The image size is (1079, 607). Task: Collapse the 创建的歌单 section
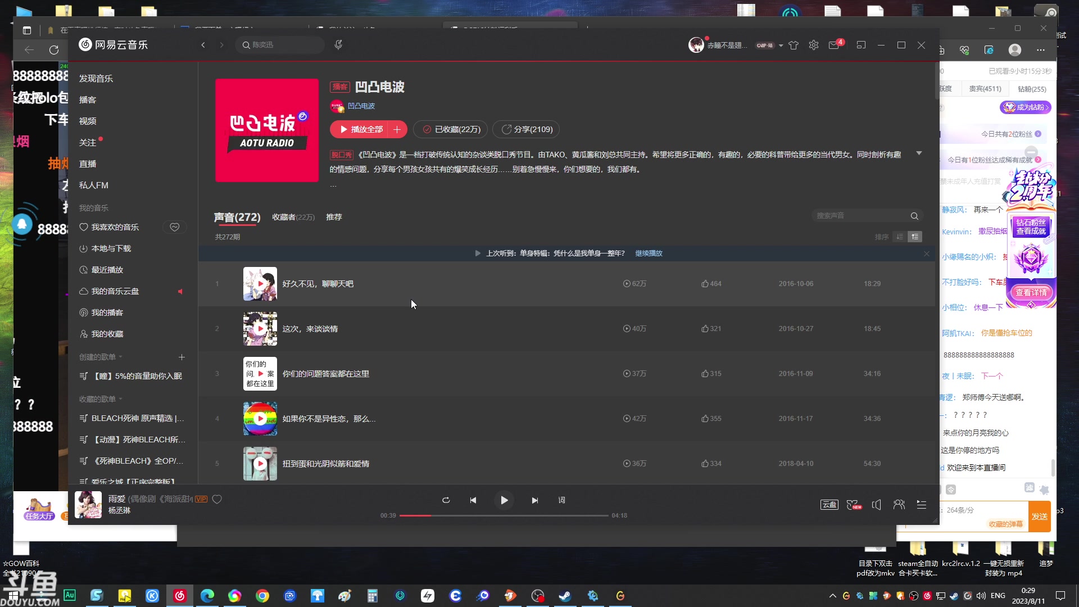[101, 357]
